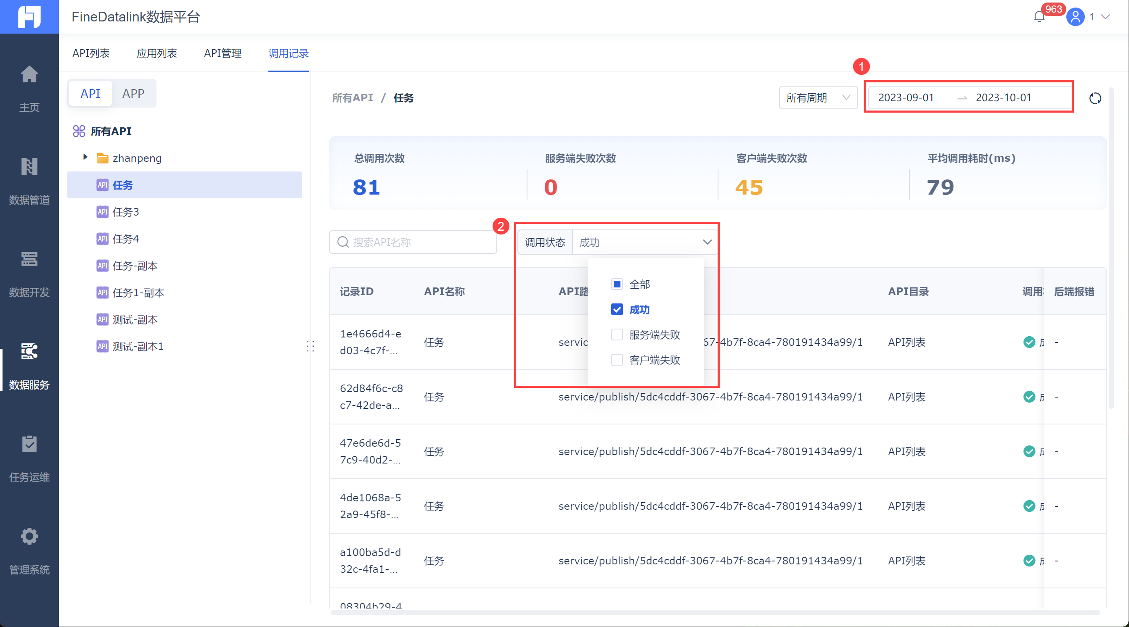Expand the zhanpeng folder arrow
The image size is (1129, 627).
click(x=85, y=157)
